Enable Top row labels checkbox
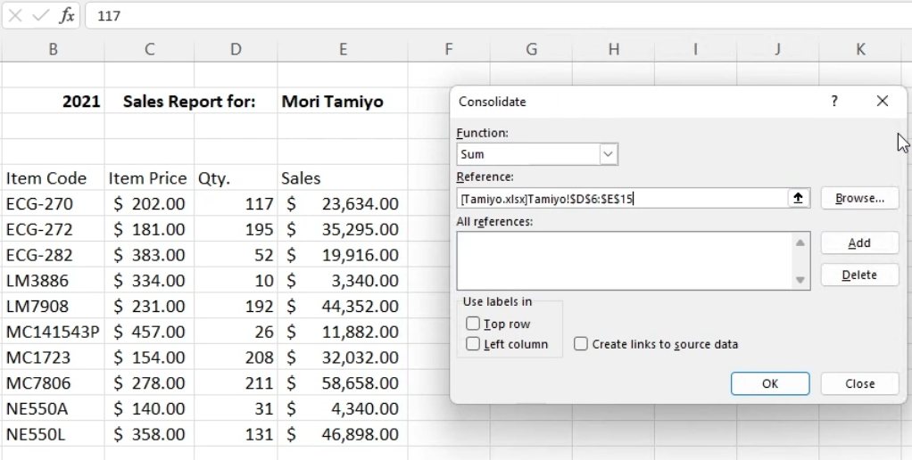The image size is (912, 460). coord(473,324)
